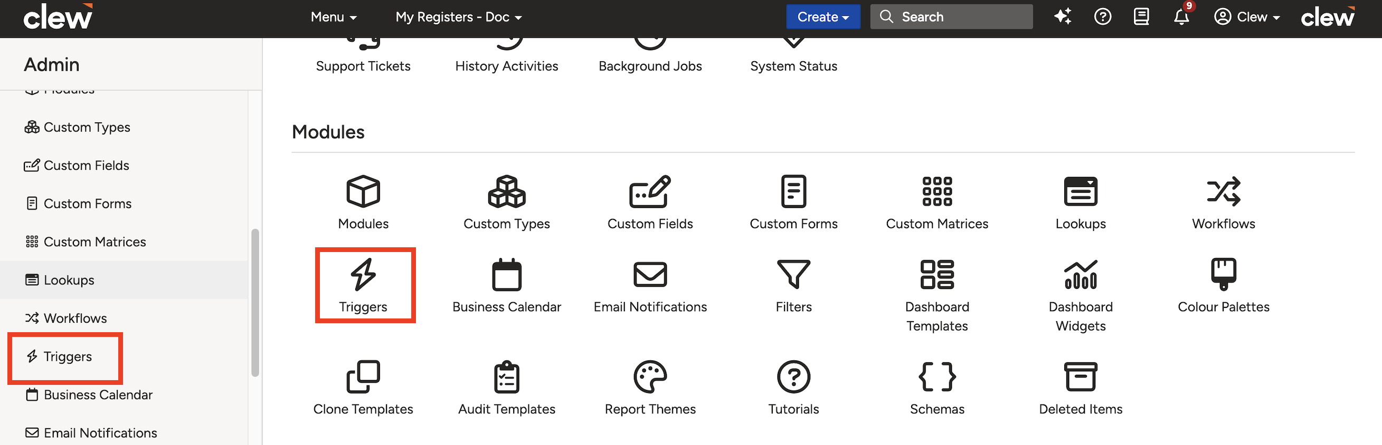Click the AI sparkle icon in header

pyautogui.click(x=1062, y=17)
